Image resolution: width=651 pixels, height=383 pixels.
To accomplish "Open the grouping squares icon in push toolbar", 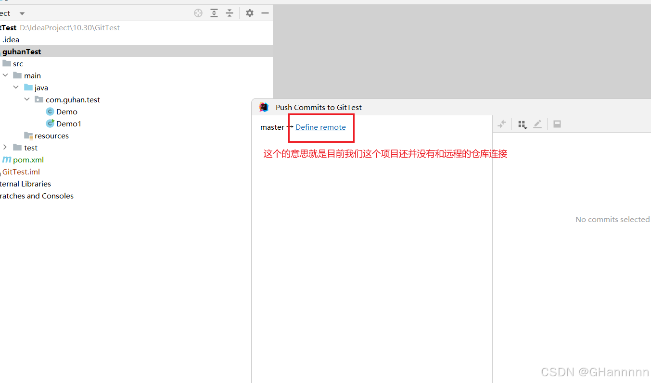I will tap(522, 124).
